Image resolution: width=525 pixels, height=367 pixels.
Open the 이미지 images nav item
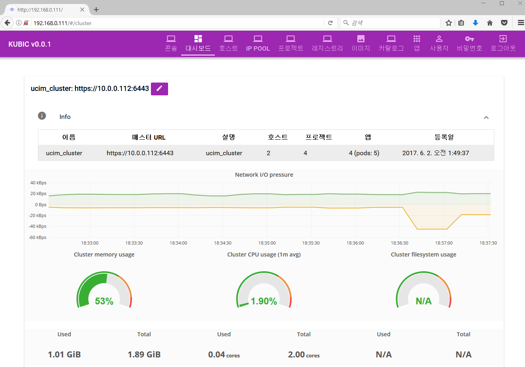[x=361, y=43]
